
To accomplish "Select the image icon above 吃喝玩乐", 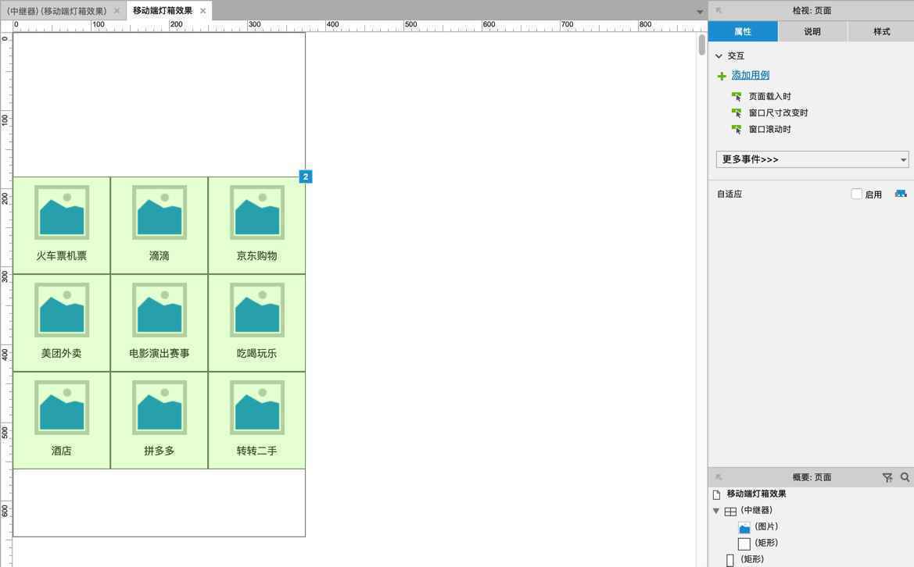I will click(257, 310).
